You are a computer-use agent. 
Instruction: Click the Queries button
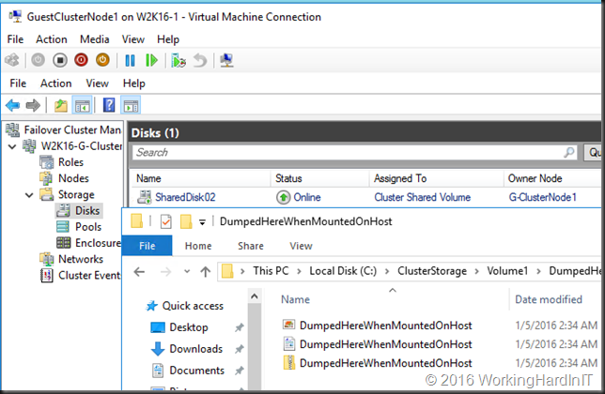(x=593, y=153)
